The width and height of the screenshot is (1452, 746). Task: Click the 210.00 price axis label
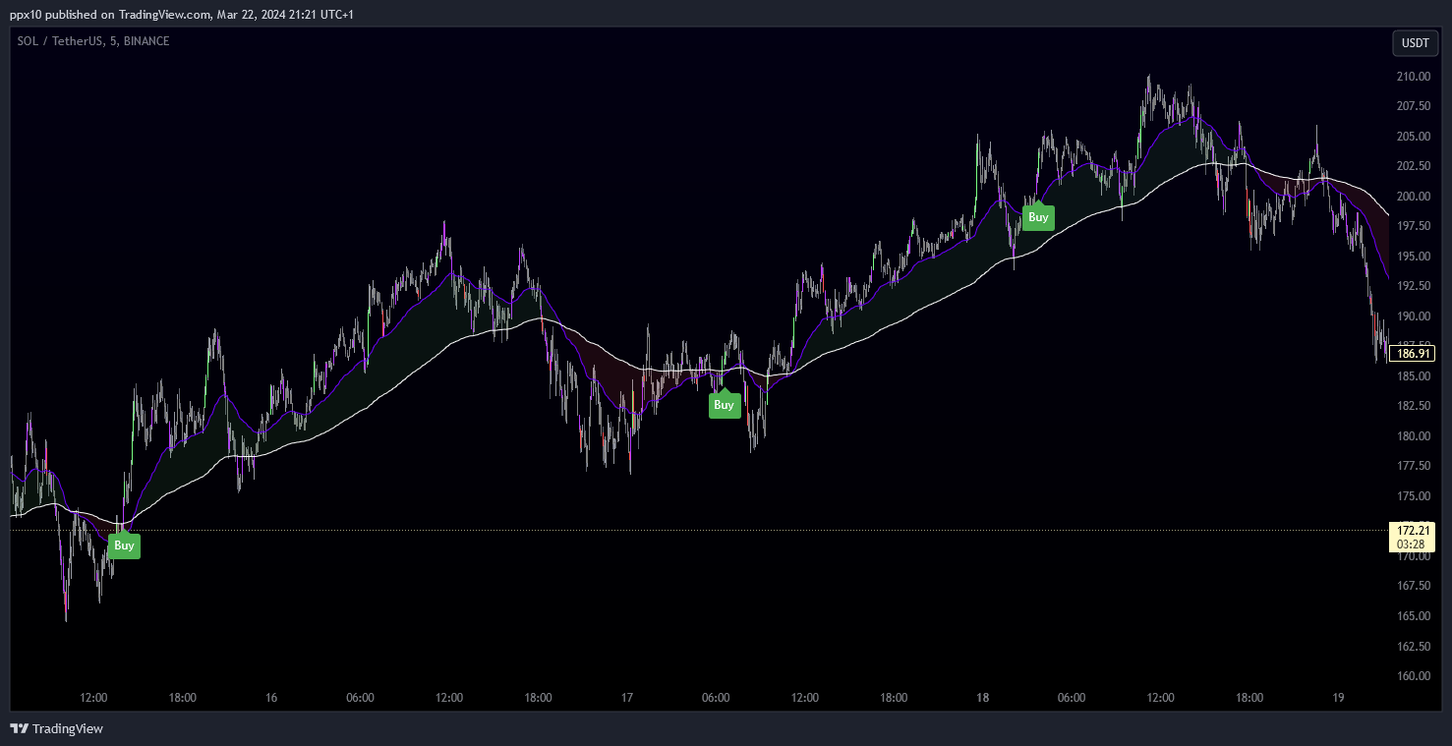click(x=1413, y=77)
